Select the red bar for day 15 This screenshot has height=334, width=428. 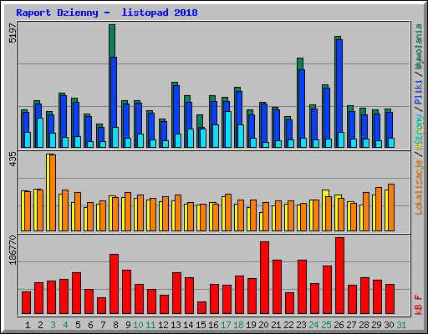point(201,308)
